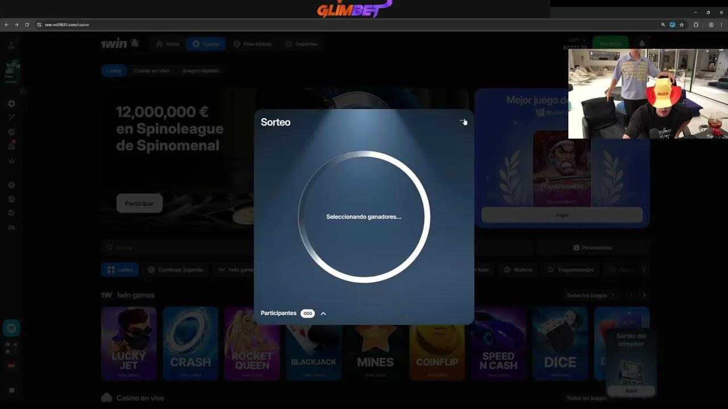Click Abrir on the Sorteo del streamer widget

[x=631, y=391]
